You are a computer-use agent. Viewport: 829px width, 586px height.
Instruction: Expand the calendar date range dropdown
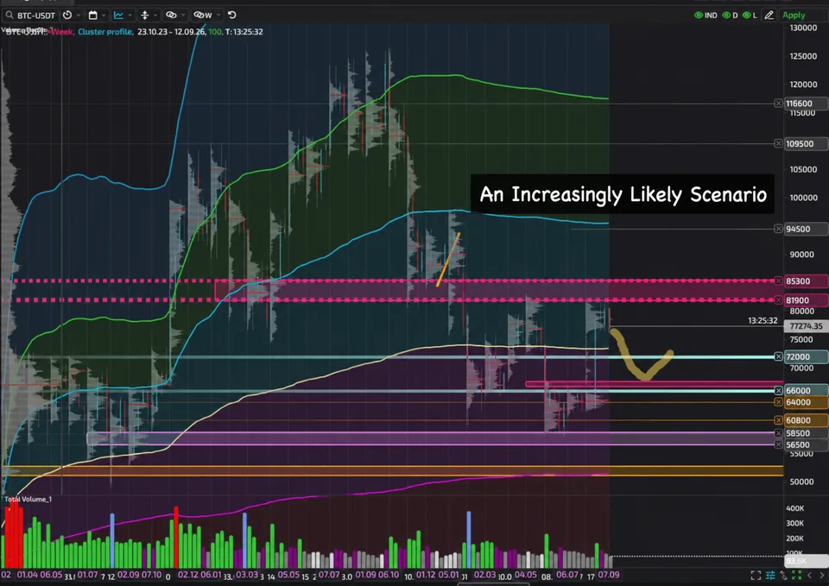pos(97,16)
